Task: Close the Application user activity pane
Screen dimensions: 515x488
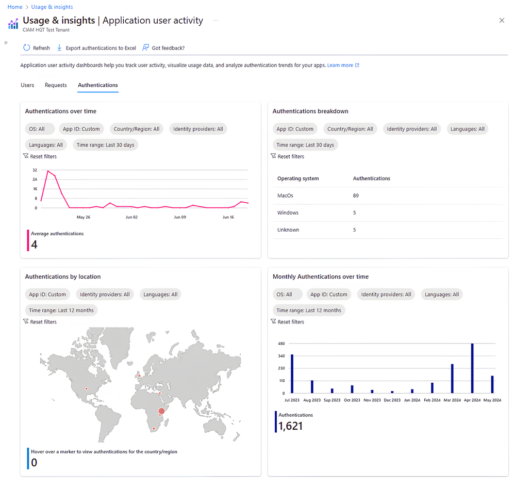Action: tap(502, 20)
